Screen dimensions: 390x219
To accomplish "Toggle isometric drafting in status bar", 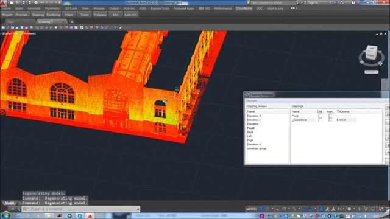I will 294,209.
